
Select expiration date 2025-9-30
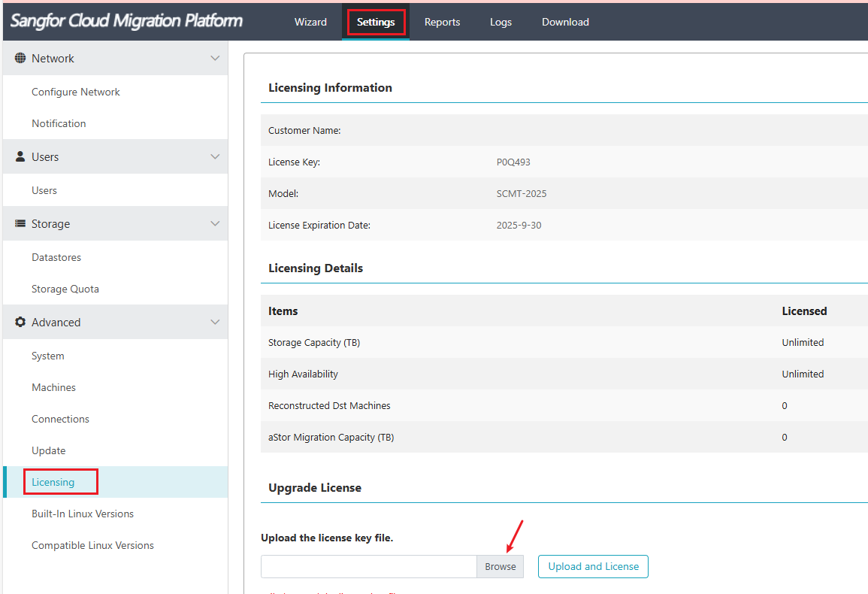point(519,226)
